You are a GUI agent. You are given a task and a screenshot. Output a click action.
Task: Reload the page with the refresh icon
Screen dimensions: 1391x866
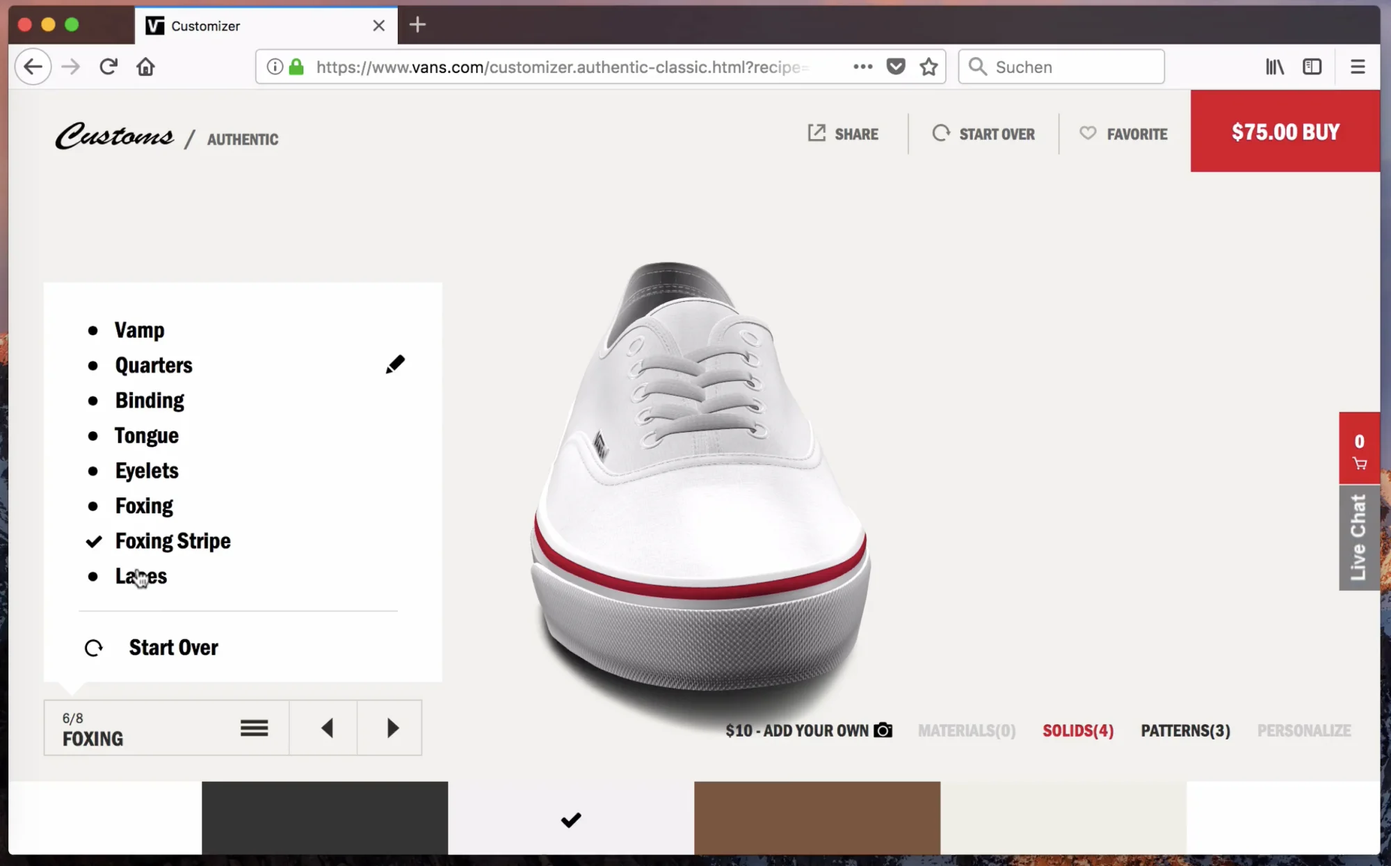[x=108, y=67]
